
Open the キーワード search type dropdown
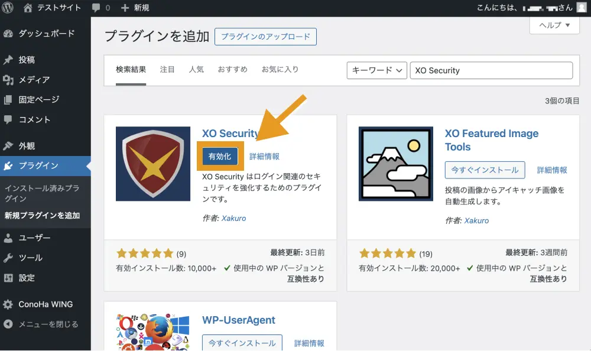point(376,70)
